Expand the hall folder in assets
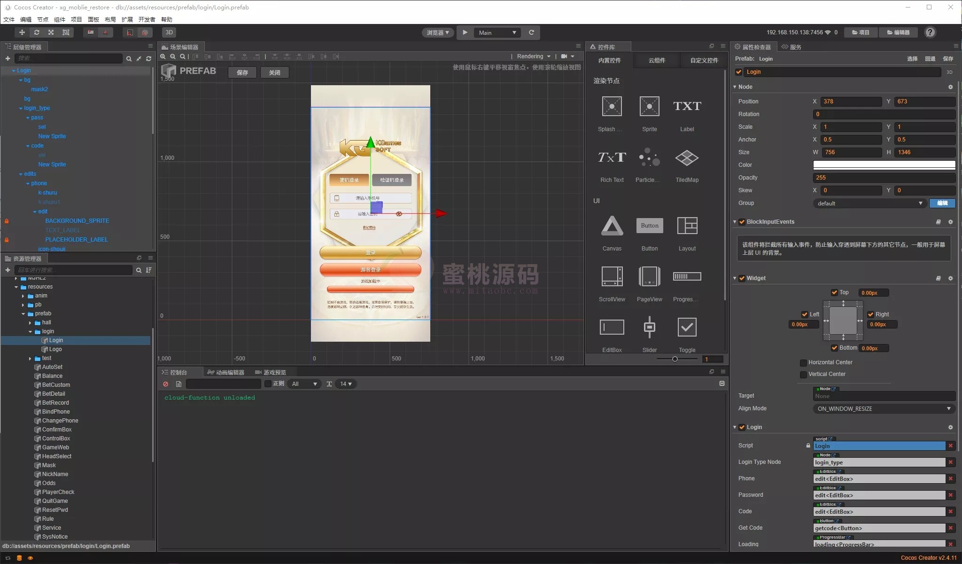This screenshot has width=962, height=564. tap(30, 323)
